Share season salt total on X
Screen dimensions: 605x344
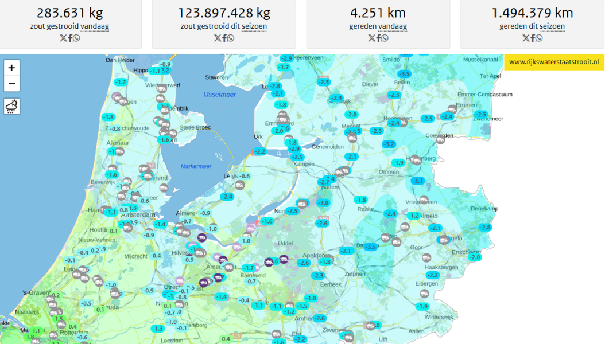point(217,38)
